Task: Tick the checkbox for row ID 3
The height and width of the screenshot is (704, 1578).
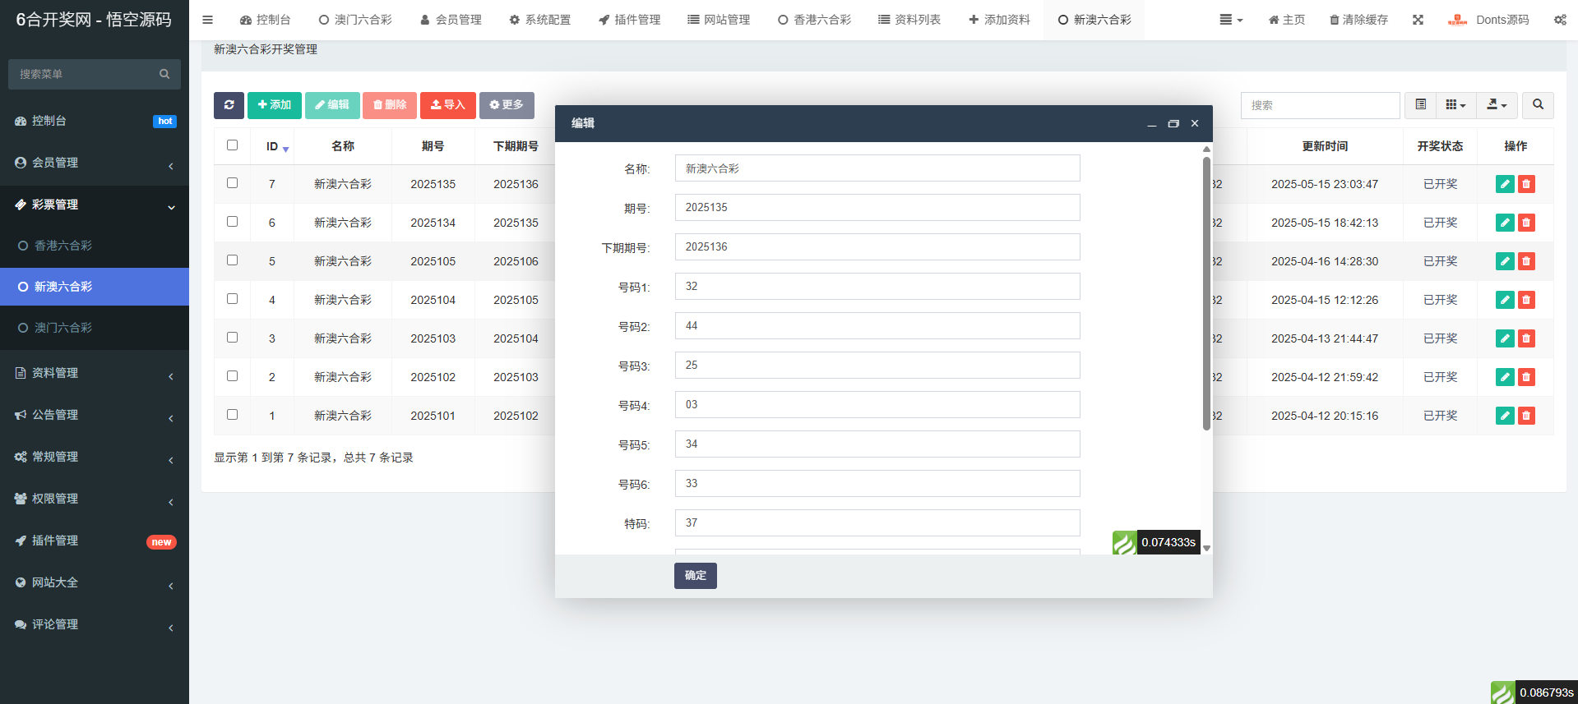Action: [232, 338]
